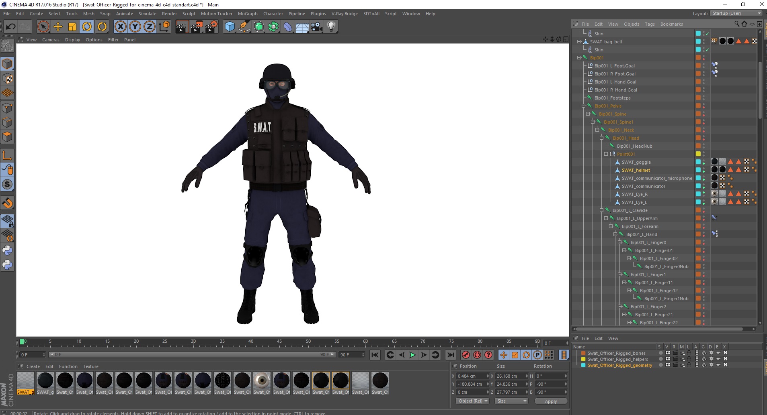Add a Floor environment object

[302, 27]
